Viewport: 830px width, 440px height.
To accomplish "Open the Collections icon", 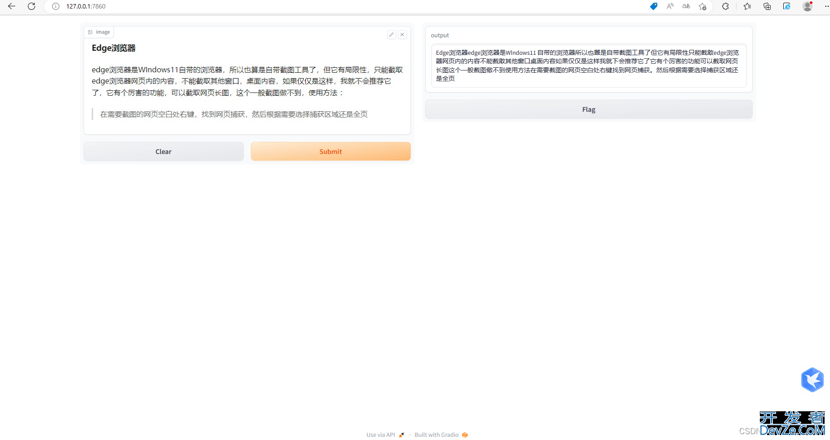I will click(767, 6).
